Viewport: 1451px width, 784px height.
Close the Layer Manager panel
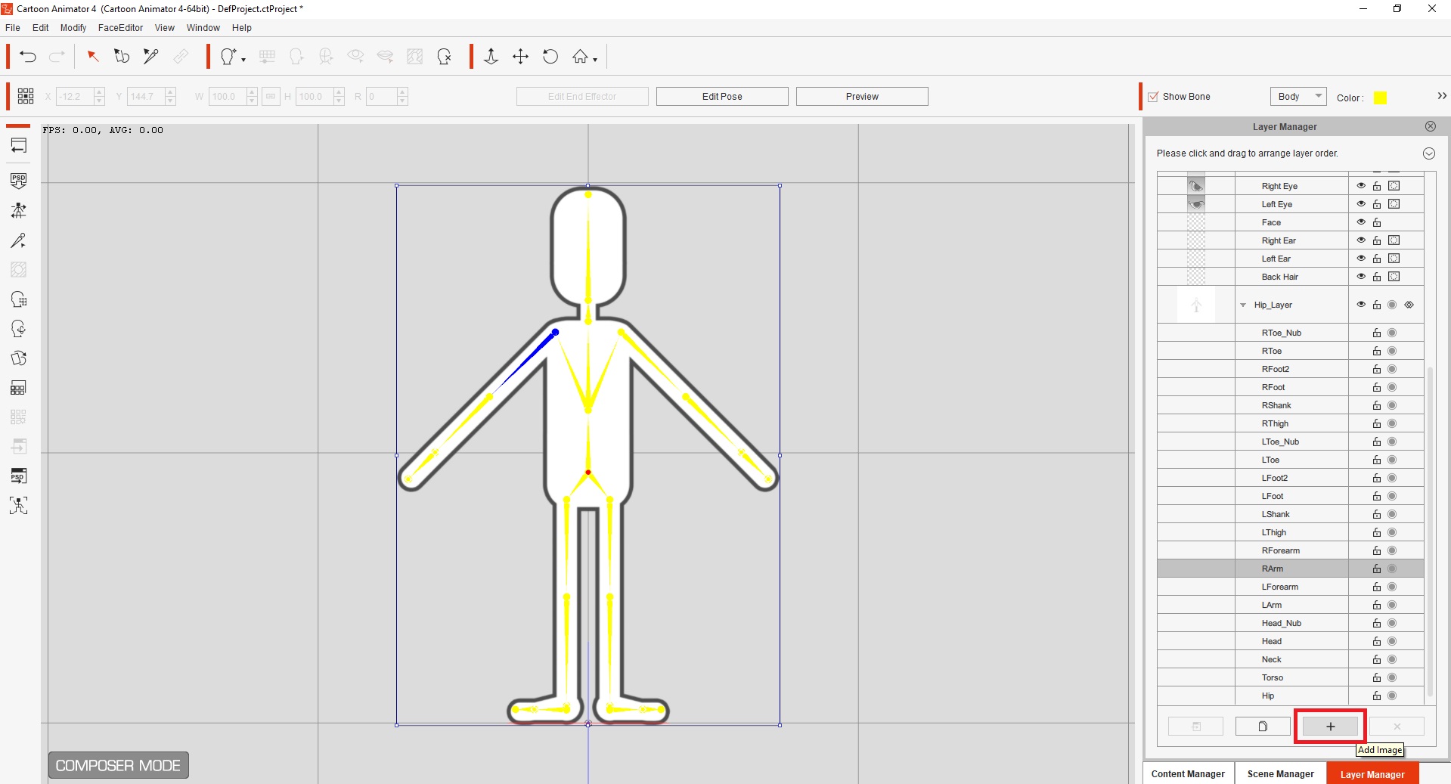(x=1431, y=126)
